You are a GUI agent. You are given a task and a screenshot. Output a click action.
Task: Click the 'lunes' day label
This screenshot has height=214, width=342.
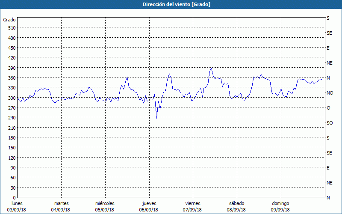[17, 204]
